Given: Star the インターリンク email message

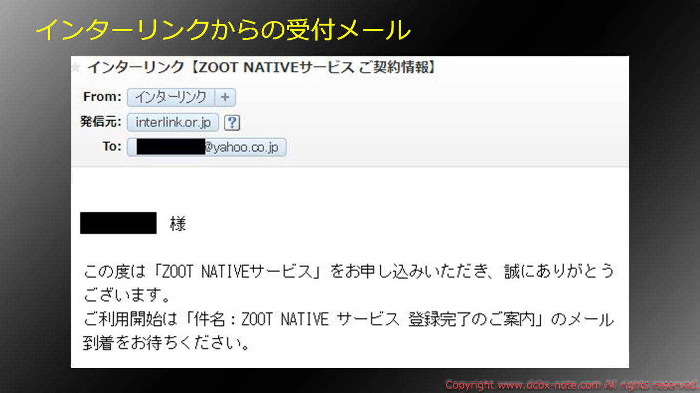Looking at the screenshot, I should (x=76, y=68).
